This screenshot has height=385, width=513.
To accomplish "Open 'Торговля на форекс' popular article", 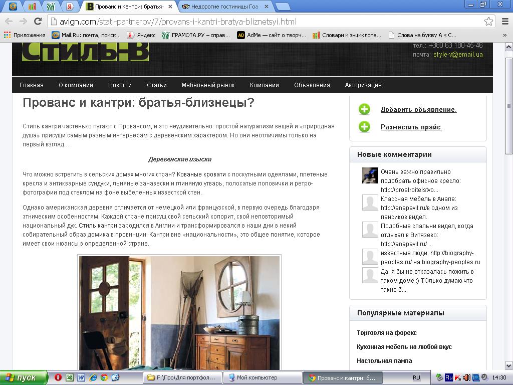I will point(387,333).
